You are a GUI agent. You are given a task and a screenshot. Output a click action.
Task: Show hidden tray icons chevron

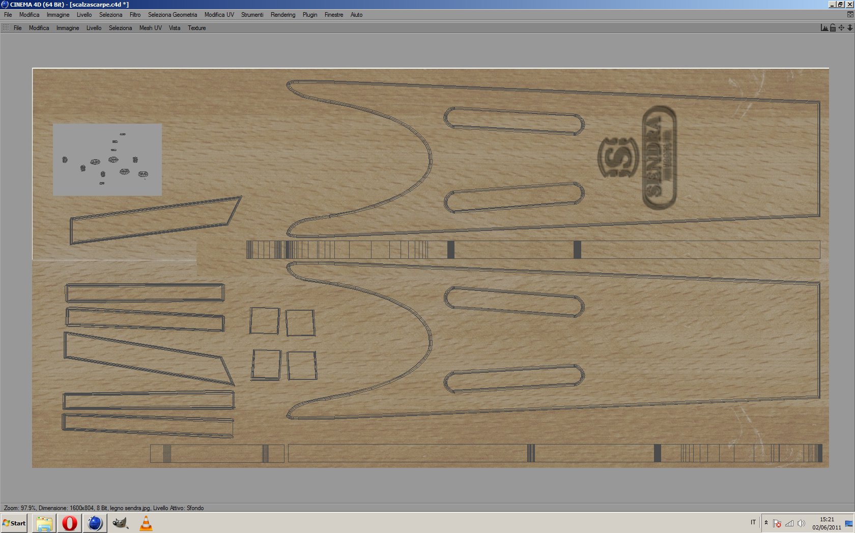766,522
